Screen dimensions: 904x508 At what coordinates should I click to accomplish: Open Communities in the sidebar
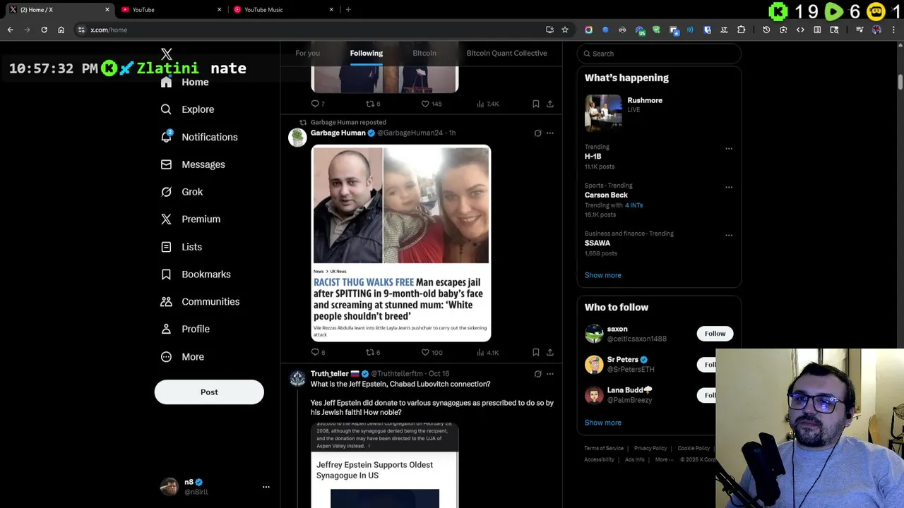coord(200,302)
